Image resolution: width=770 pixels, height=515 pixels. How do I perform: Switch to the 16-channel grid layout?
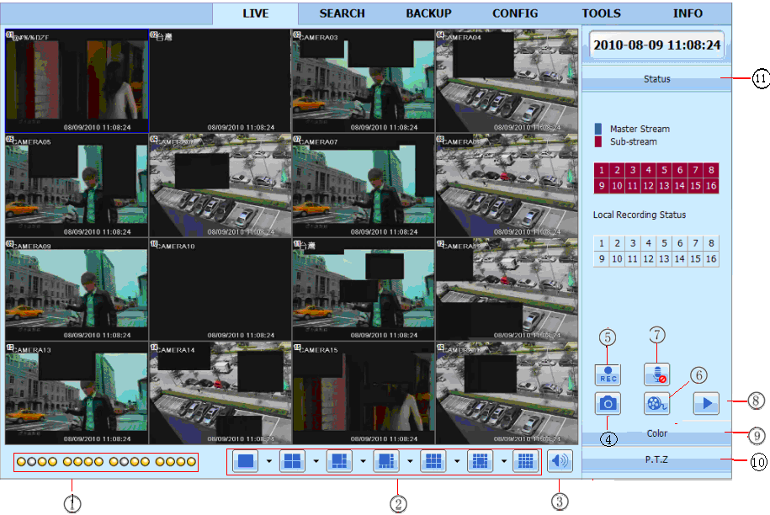526,461
